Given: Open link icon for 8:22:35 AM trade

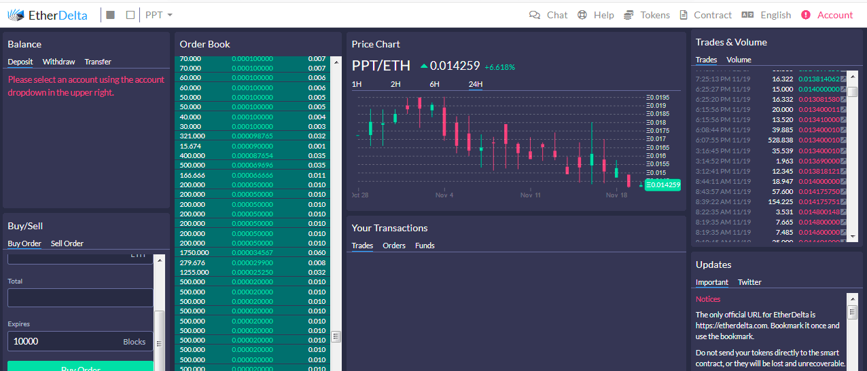Looking at the screenshot, I should [x=843, y=212].
